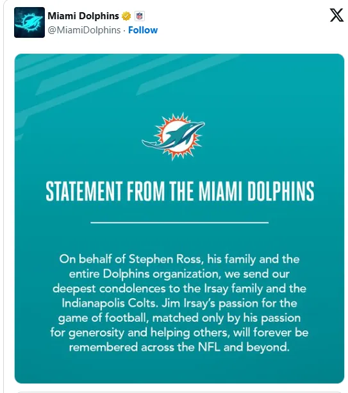This screenshot has height=393, width=348.
Task: Click the word DOLPHINS in the headline
Action: click(281, 191)
